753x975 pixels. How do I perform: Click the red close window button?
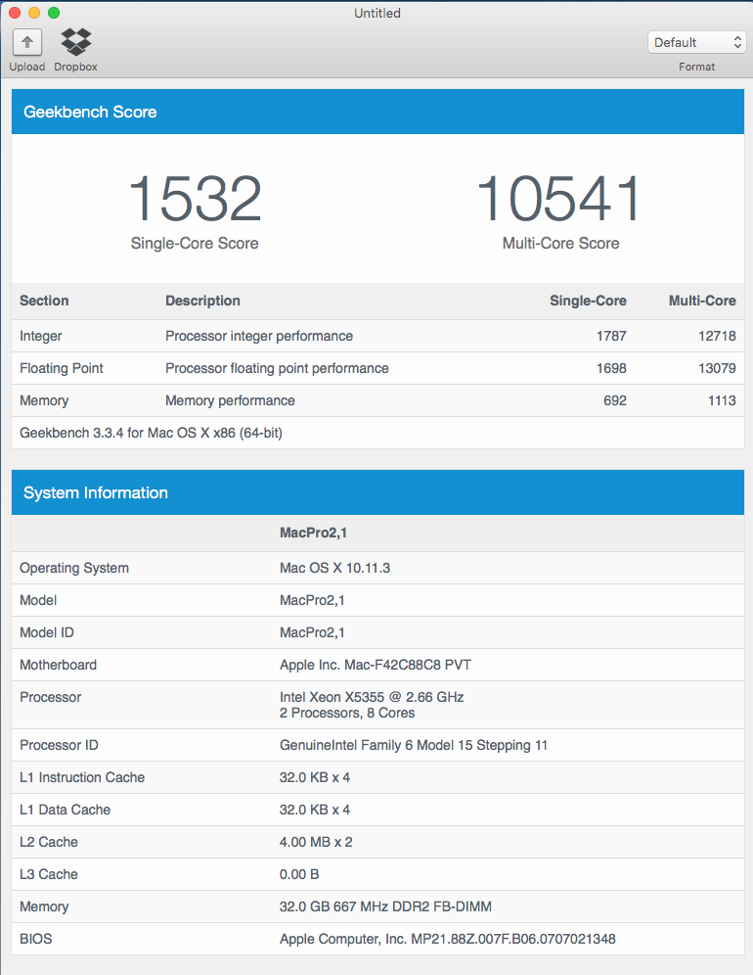click(x=15, y=13)
